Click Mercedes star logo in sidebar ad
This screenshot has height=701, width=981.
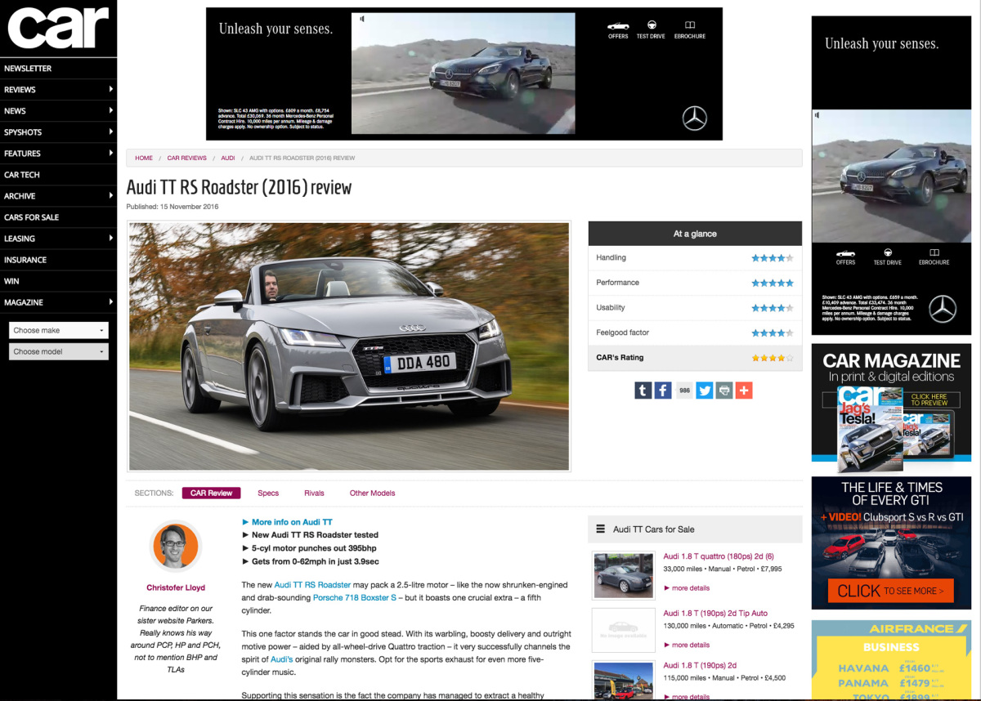pyautogui.click(x=943, y=309)
